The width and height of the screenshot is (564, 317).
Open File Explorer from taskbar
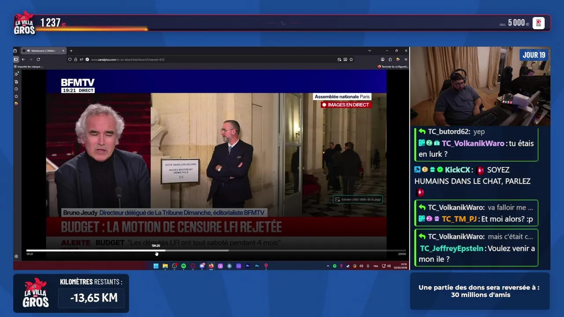click(165, 266)
